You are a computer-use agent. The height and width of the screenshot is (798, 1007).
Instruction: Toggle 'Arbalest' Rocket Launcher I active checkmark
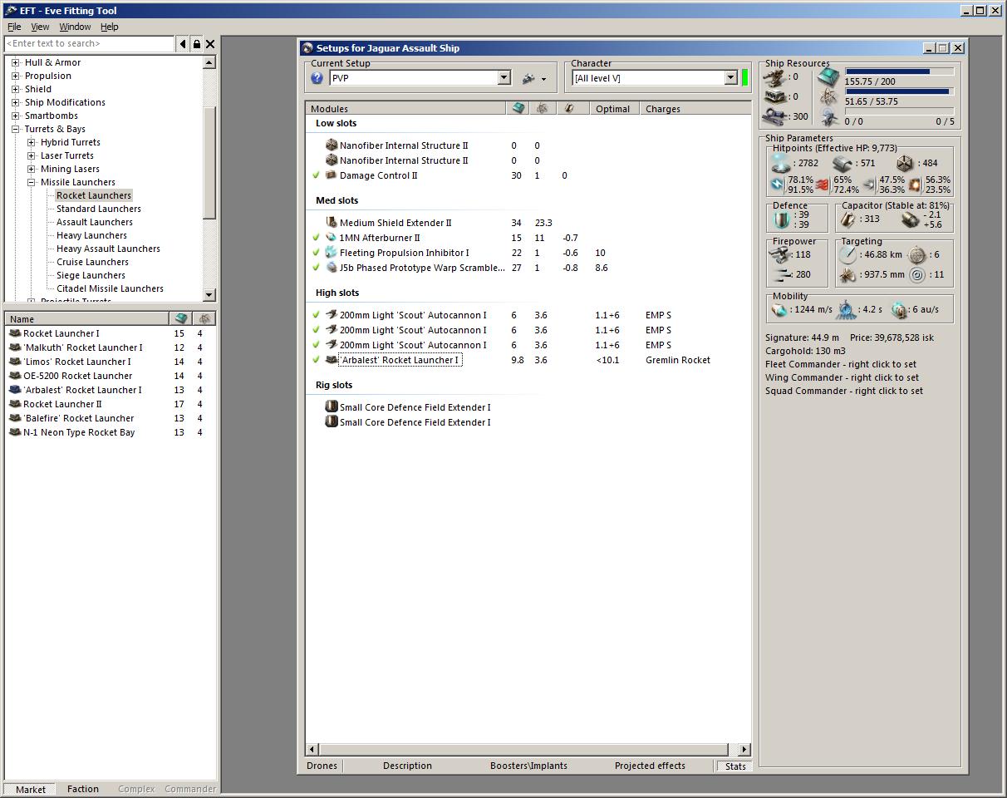[316, 360]
